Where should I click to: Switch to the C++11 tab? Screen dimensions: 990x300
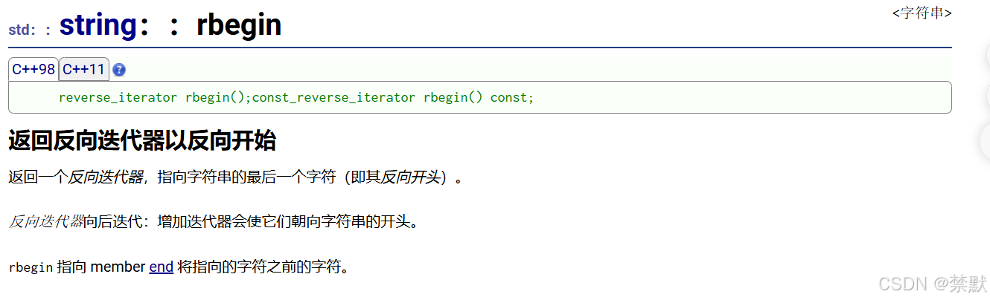click(84, 69)
